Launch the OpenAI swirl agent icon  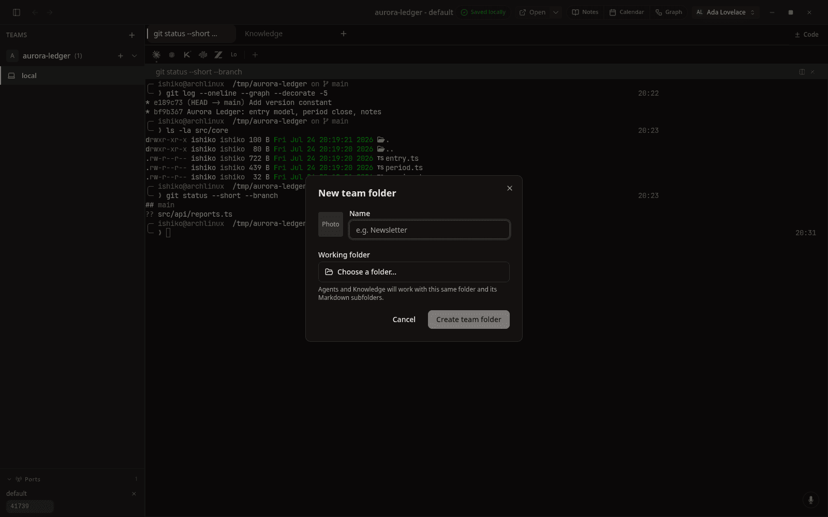click(172, 55)
